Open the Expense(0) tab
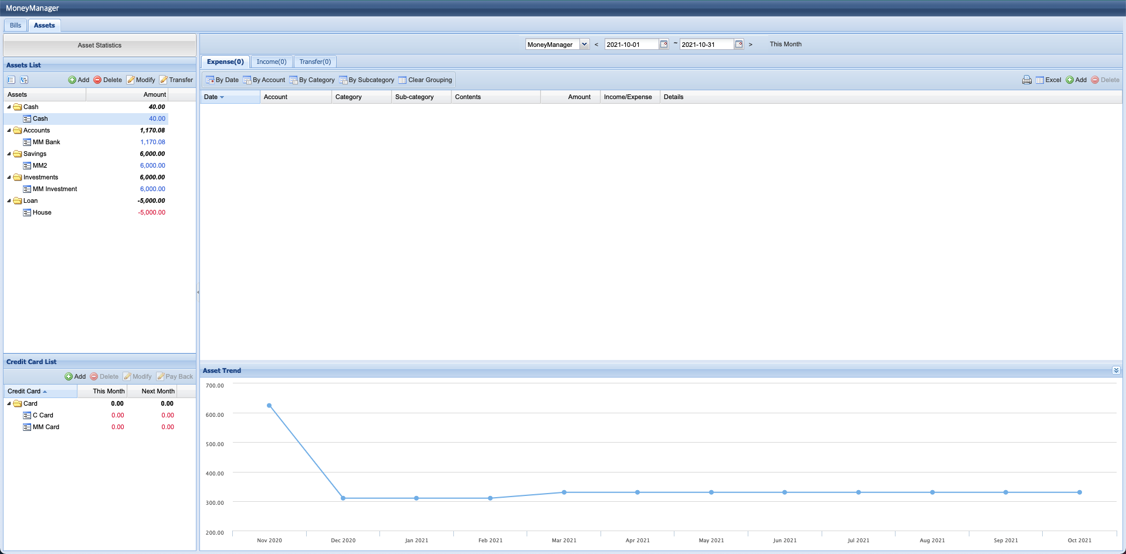This screenshot has height=554, width=1126. click(225, 62)
